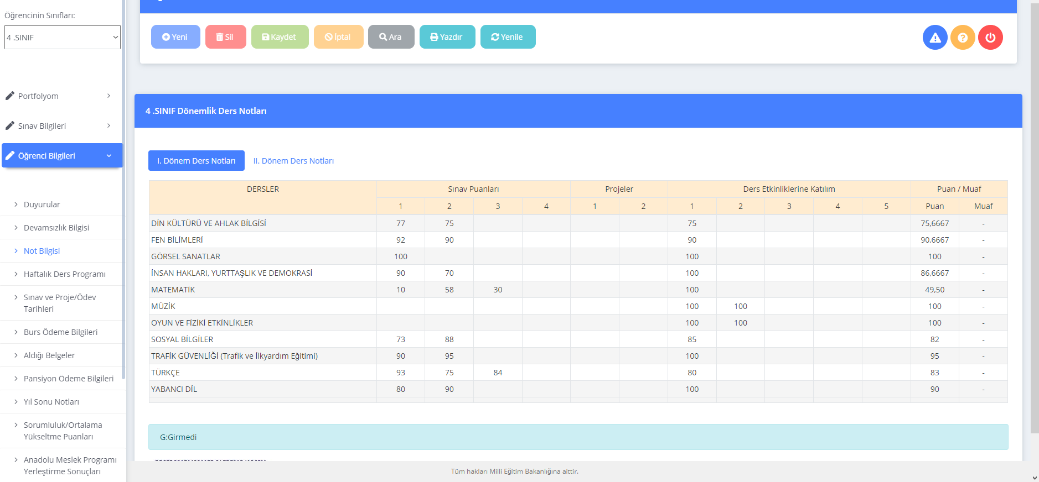
Task: Click the Kaydet save button
Action: (x=280, y=37)
